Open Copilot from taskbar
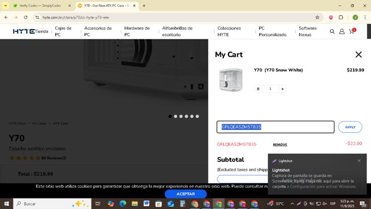The height and width of the screenshot is (209, 371). click(x=111, y=204)
